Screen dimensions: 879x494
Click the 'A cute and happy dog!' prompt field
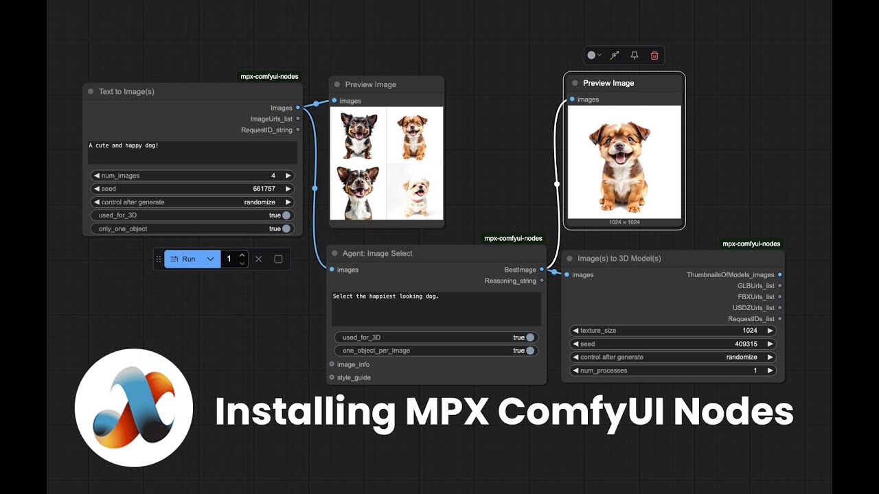(x=192, y=152)
